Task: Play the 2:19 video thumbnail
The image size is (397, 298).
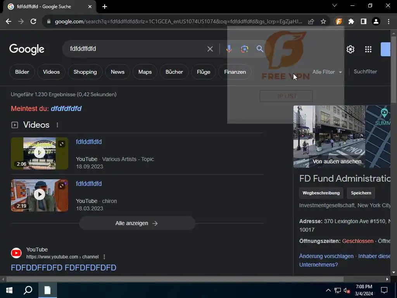Action: click(x=40, y=195)
